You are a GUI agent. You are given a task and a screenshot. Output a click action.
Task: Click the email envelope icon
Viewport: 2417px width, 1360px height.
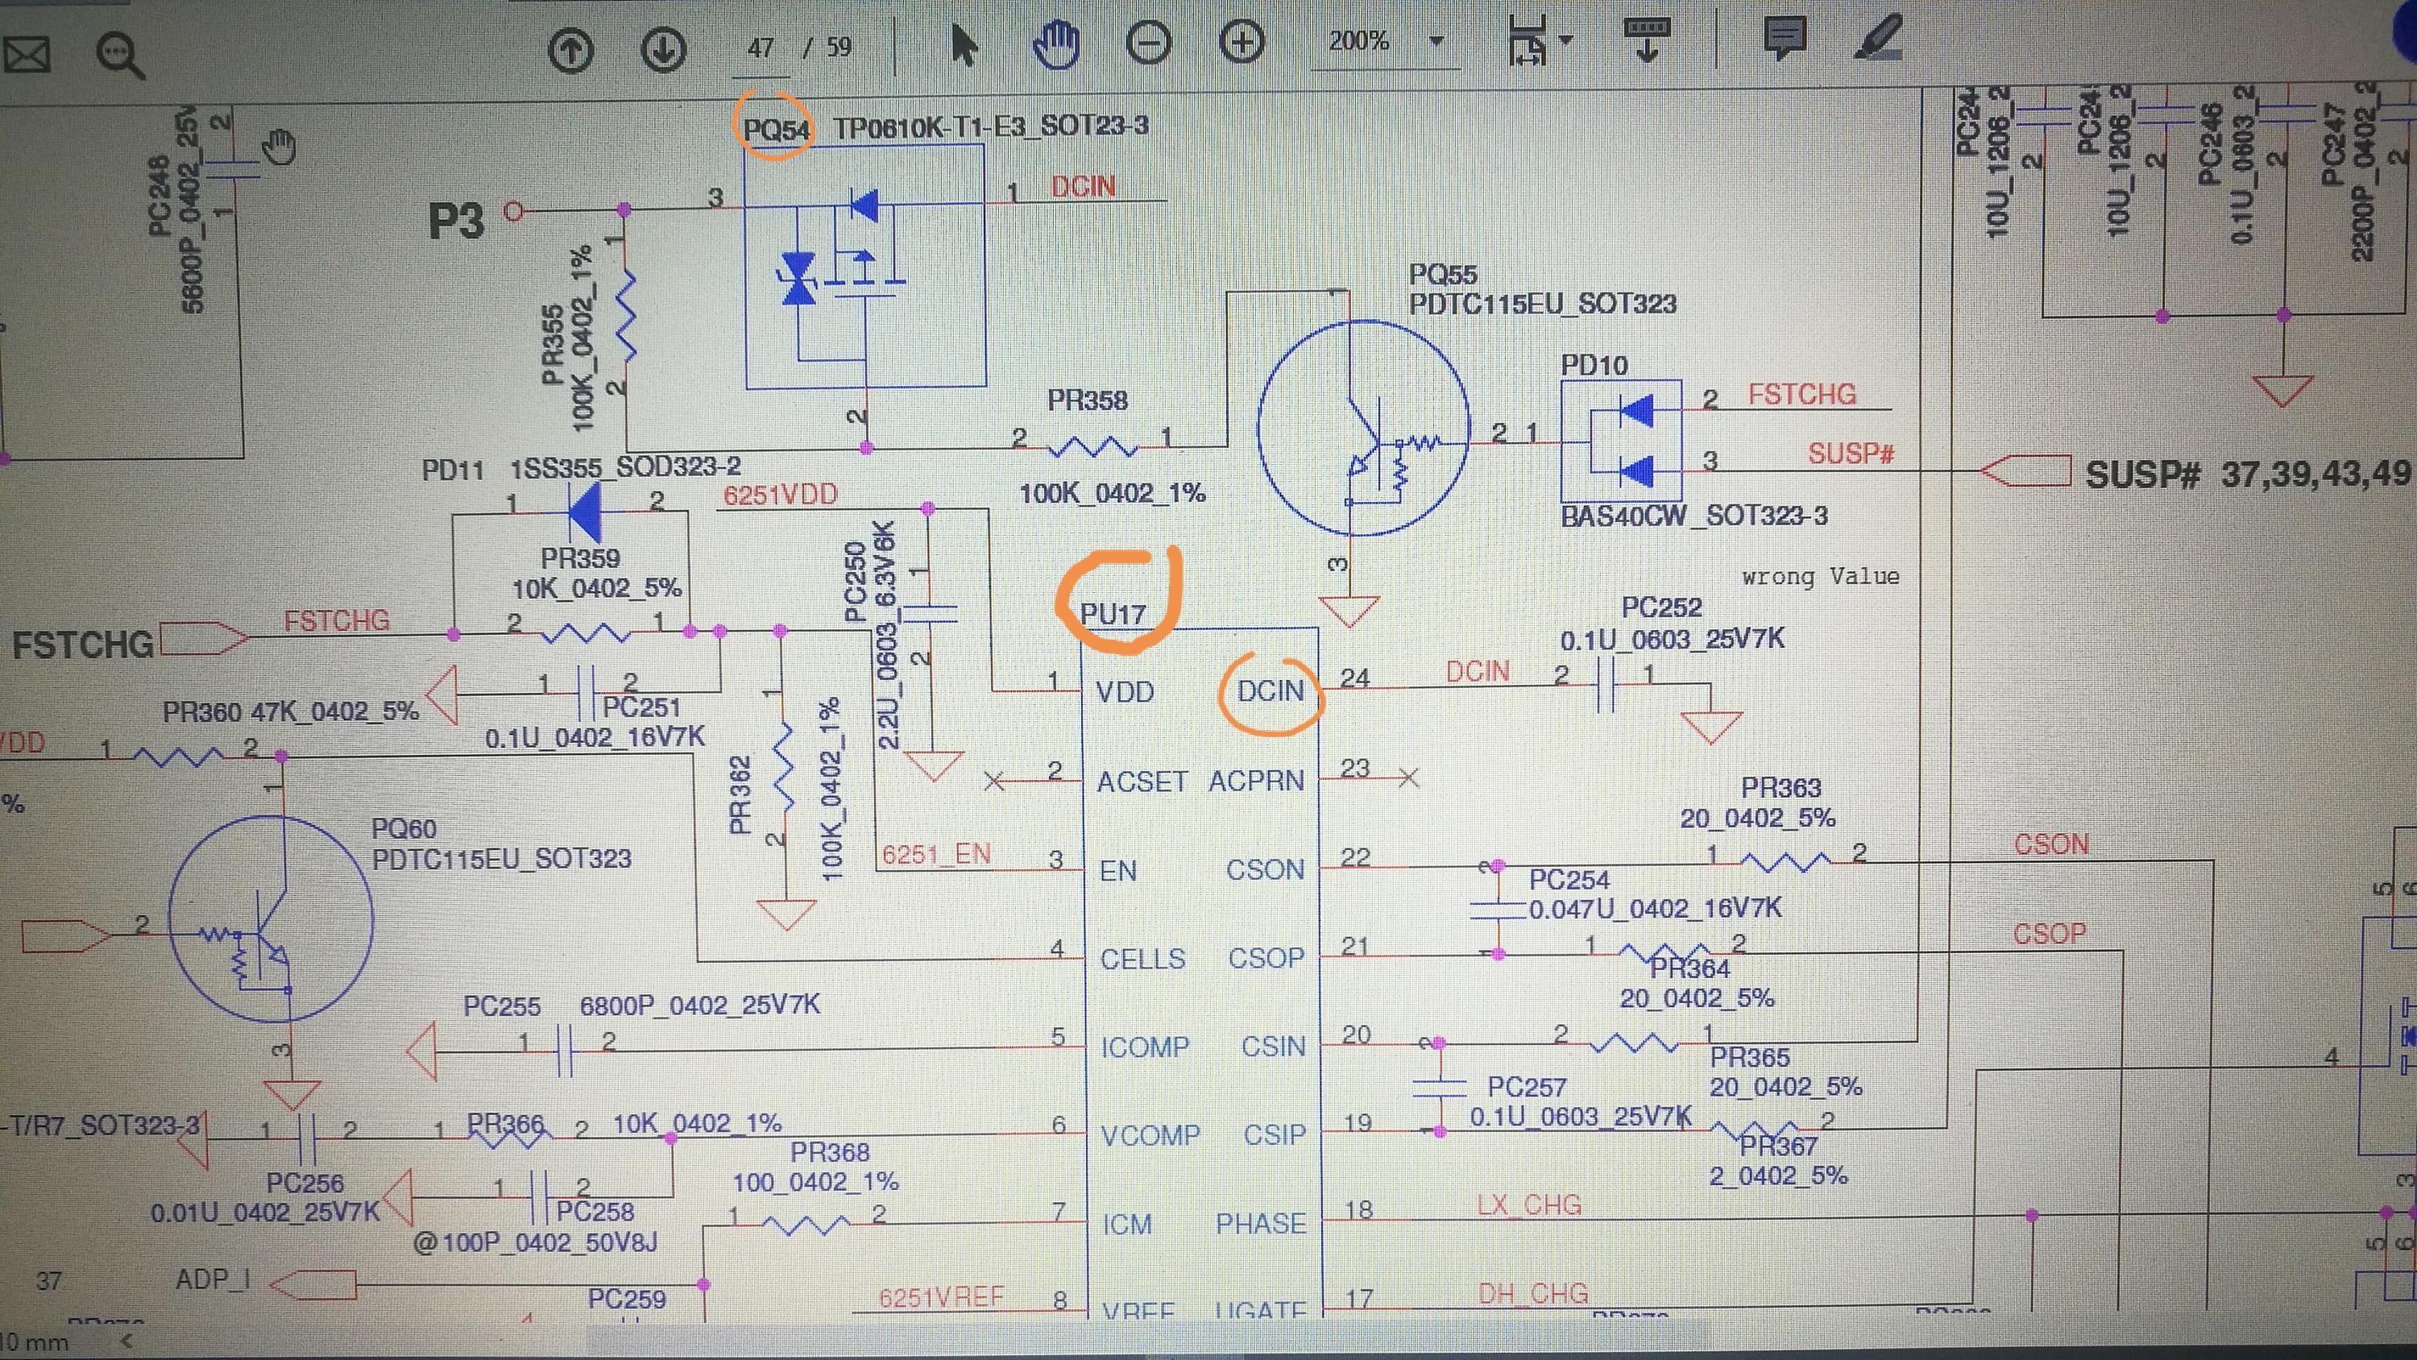(x=27, y=52)
